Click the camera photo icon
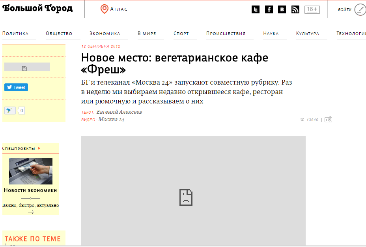366x247 pixels. (x=329, y=120)
